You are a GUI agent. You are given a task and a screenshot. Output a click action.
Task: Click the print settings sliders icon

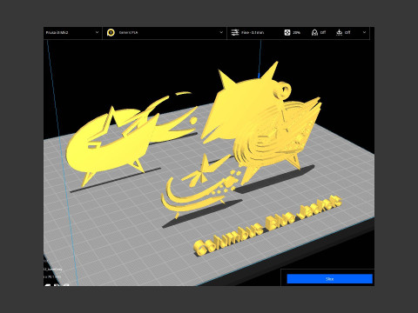(x=235, y=32)
